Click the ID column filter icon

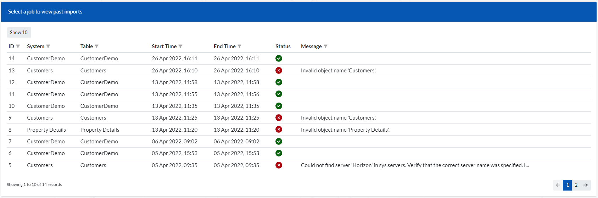(18, 46)
